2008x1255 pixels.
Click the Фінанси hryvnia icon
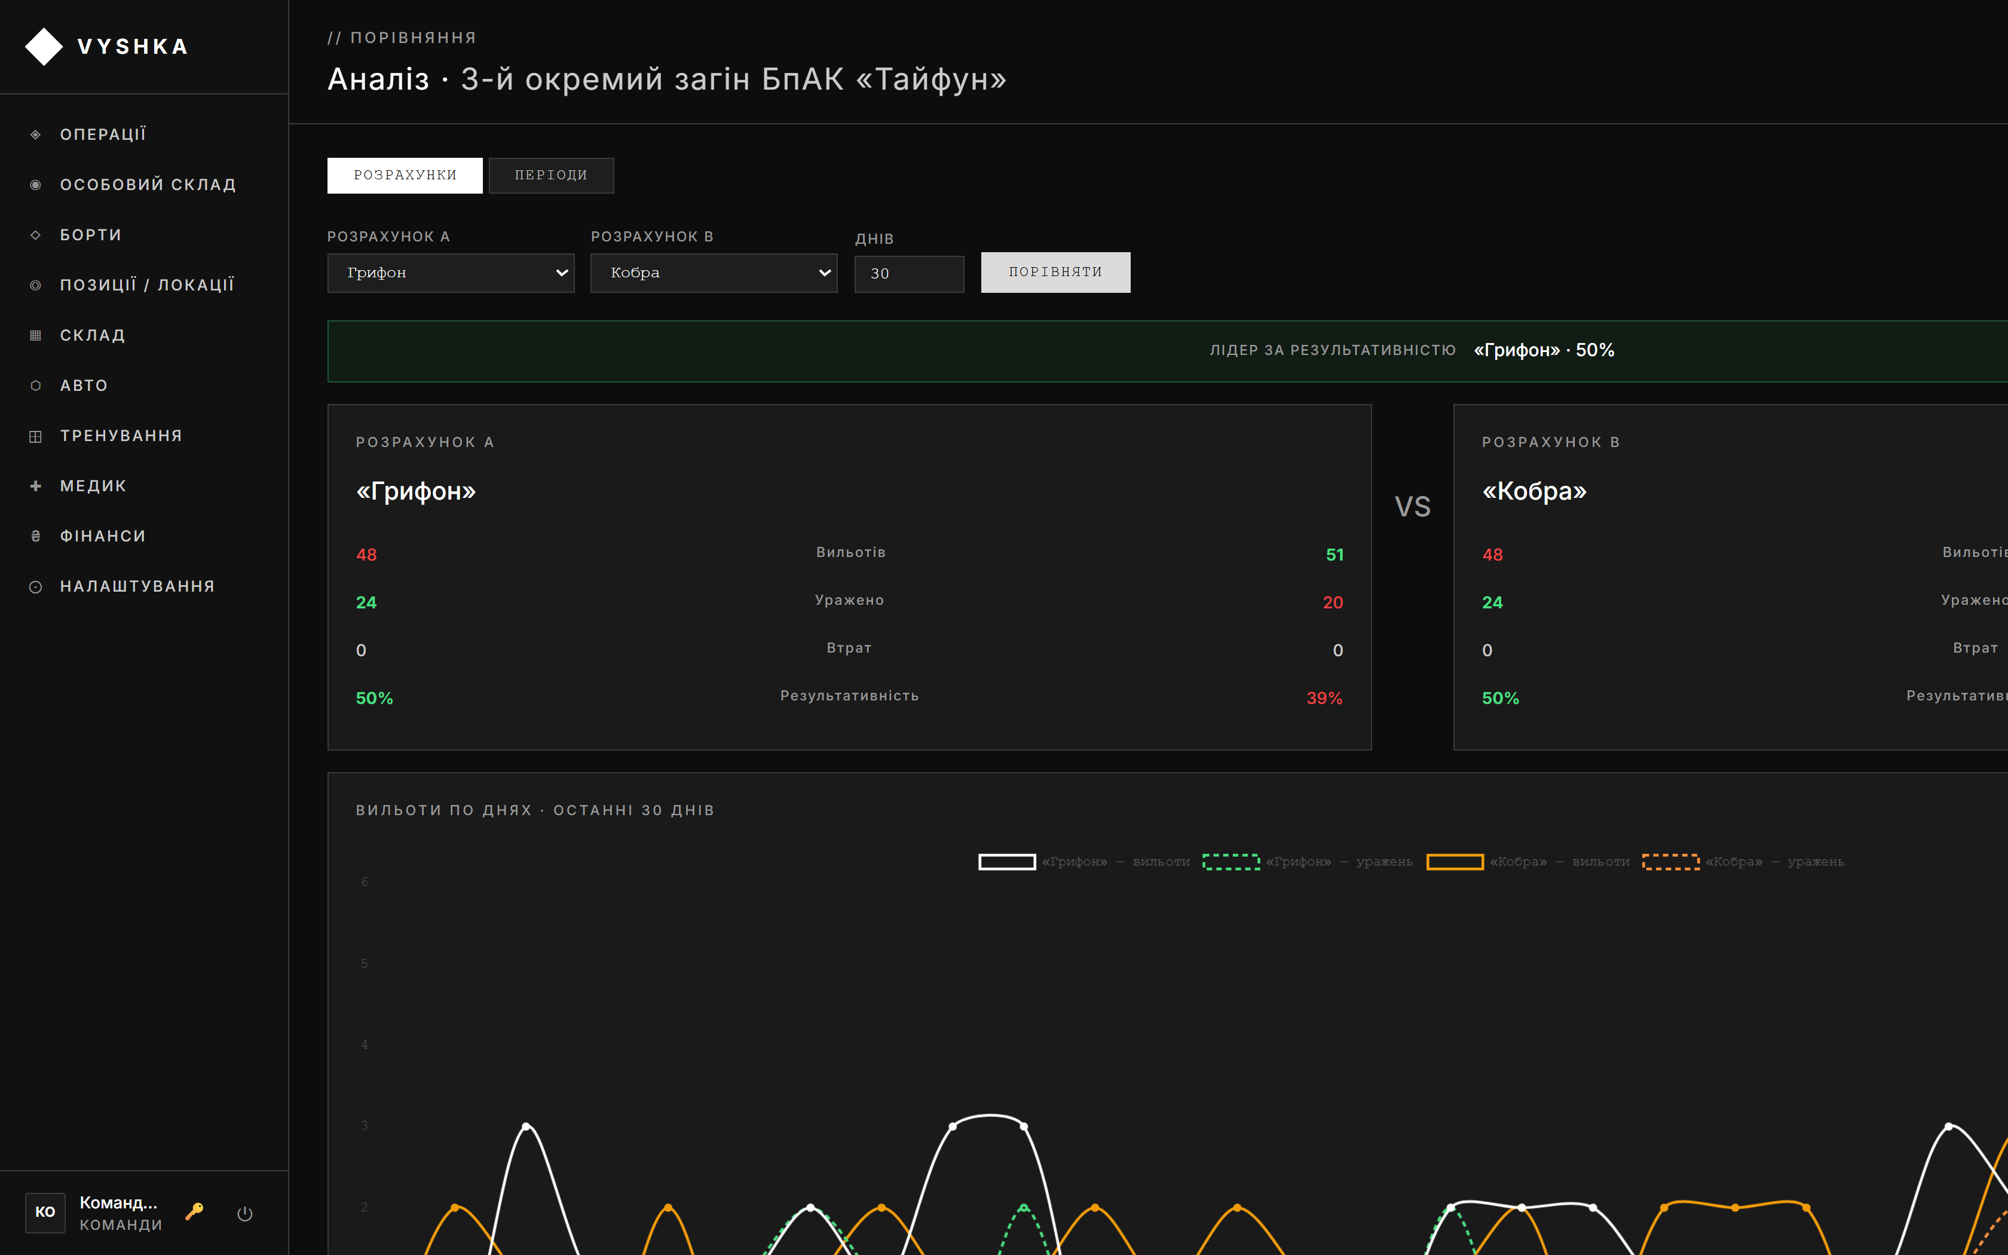[36, 536]
